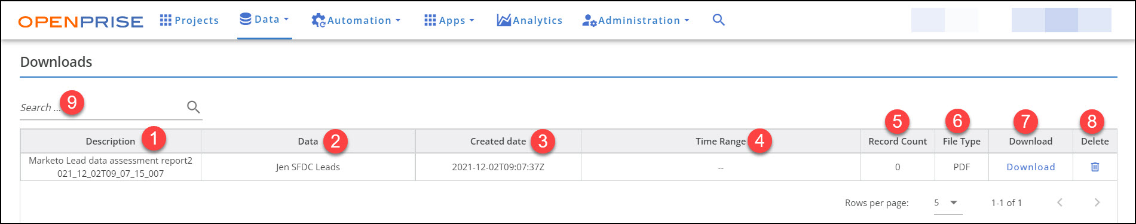Screen dimensions: 1136x224
Task: Click the magnifier icon in top navigation
Action: 718,20
